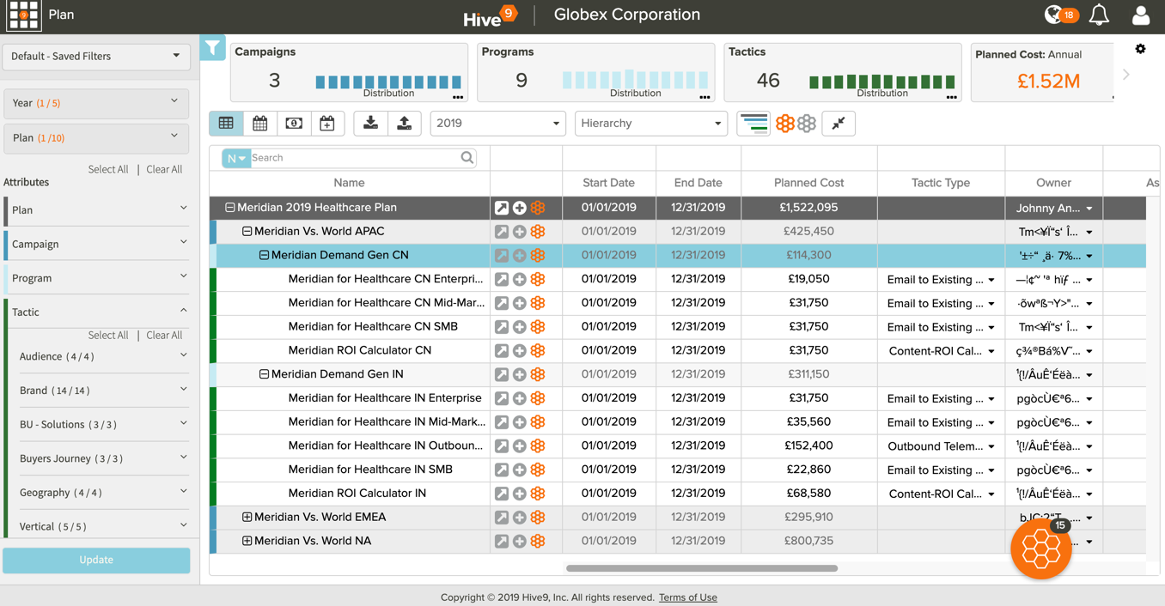Click in the Search field
This screenshot has width=1165, height=606.
(x=355, y=158)
